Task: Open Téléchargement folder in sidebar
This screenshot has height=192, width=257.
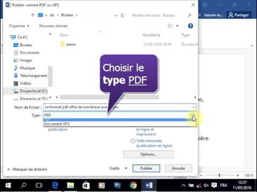Action: 31,76
